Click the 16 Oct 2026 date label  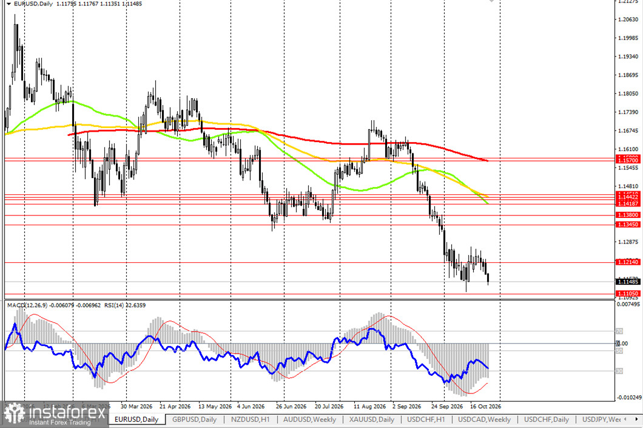(x=485, y=406)
